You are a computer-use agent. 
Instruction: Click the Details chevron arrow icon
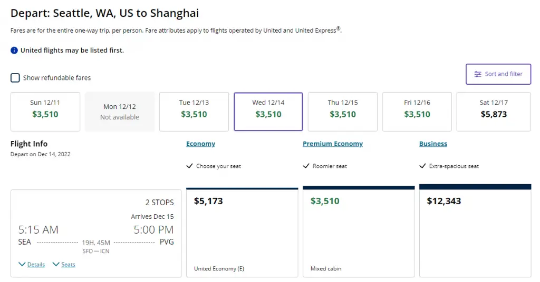tap(22, 264)
